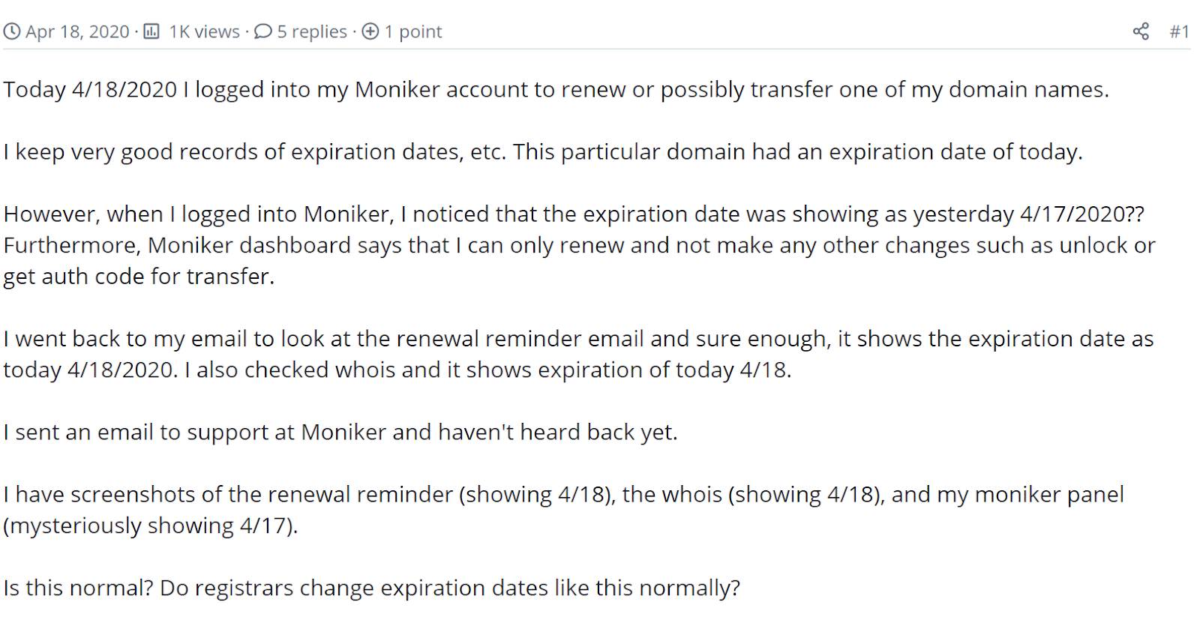Open the 5 replies link
The height and width of the screenshot is (623, 1200).
(312, 31)
